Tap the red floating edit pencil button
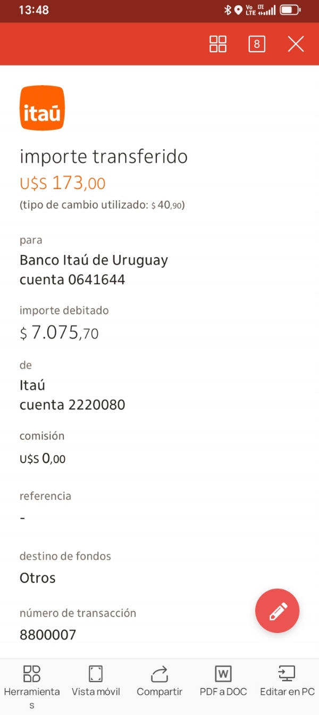The image size is (319, 715). 277,611
